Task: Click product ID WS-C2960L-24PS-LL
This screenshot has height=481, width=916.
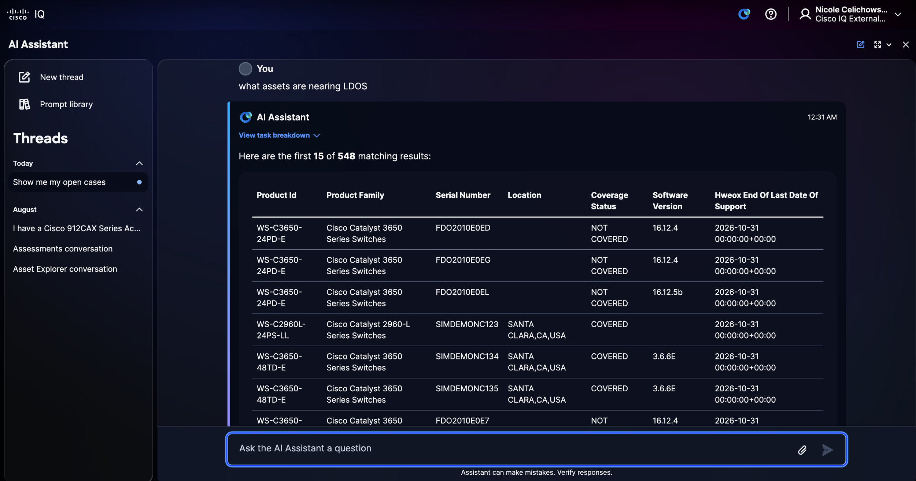Action: coord(281,330)
